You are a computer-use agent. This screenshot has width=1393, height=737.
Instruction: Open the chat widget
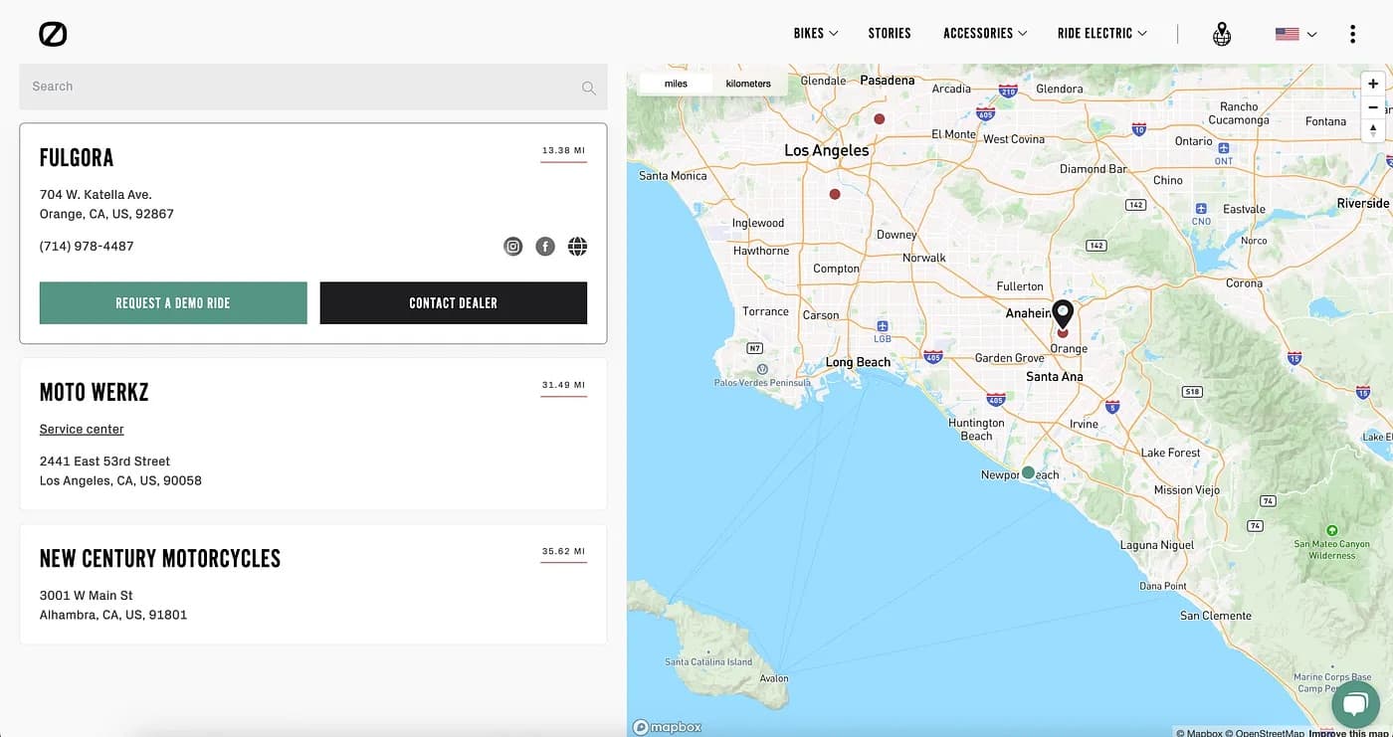pos(1355,704)
